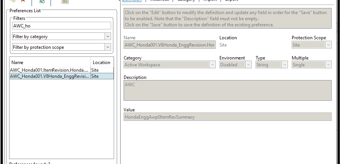
Task: Click the Preferences List group heading
Action: pos(25,10)
